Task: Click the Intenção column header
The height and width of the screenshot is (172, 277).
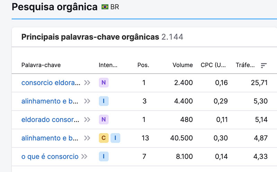Action: tap(108, 65)
